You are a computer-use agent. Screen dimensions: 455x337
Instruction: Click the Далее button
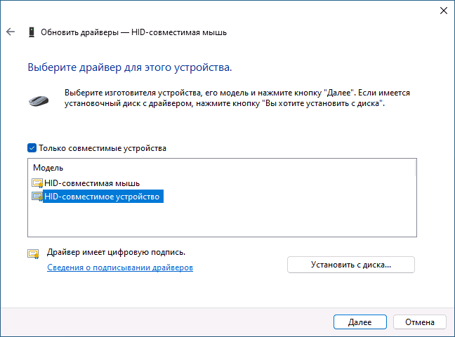tap(360, 322)
